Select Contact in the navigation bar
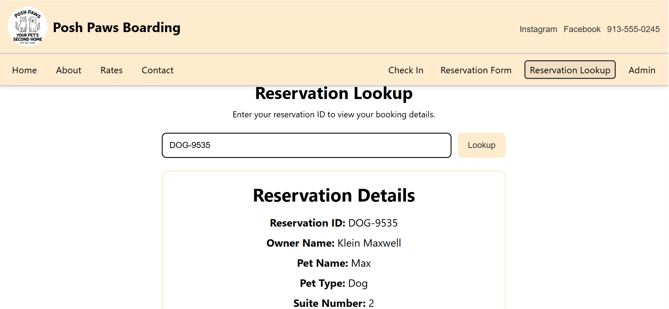This screenshot has height=309, width=669. (157, 70)
